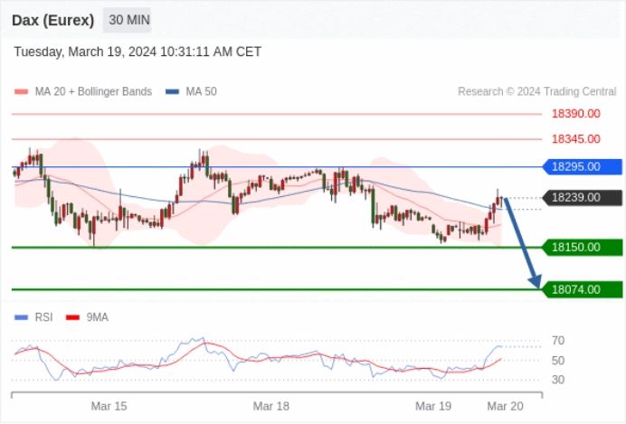Open the Research © 2024 Trading Central credit

[x=537, y=91]
